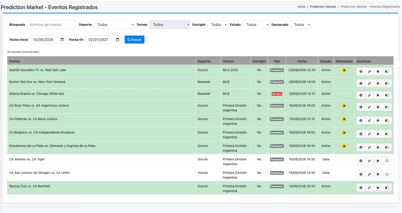Viewport: 402px width, 213px height.
Task: Click the Buscar search button
Action: [x=134, y=40]
